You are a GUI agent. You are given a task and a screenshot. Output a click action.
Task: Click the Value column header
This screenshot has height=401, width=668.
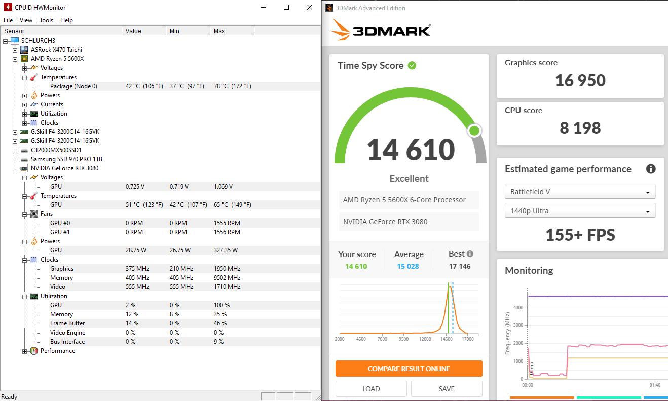pos(144,31)
